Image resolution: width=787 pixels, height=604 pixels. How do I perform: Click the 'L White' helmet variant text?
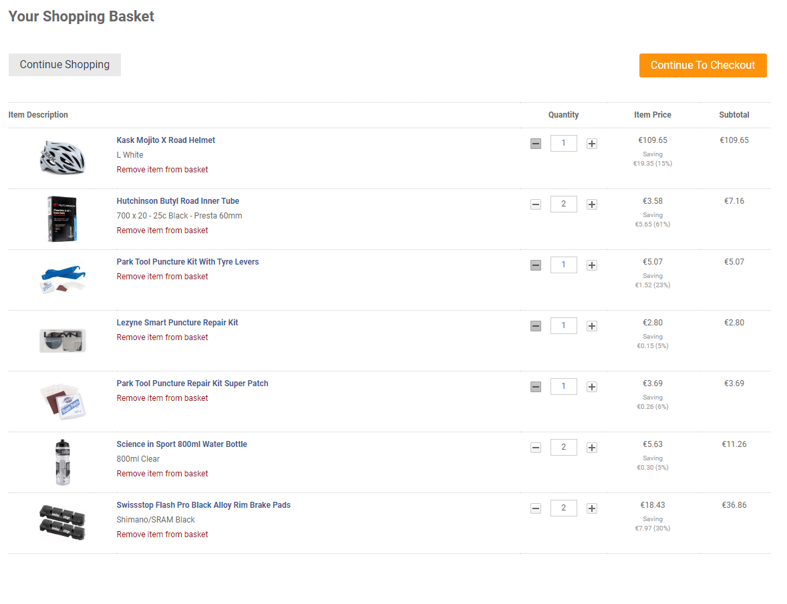130,155
